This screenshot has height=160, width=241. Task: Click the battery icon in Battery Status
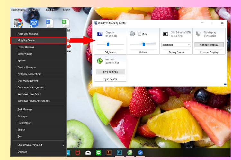click(x=165, y=34)
